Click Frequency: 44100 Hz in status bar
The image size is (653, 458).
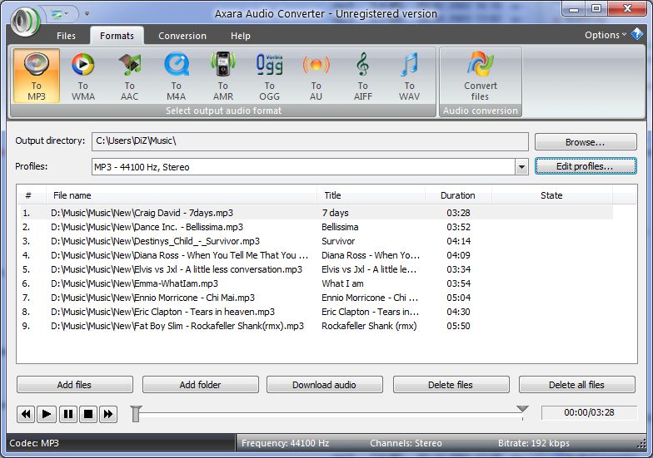coord(285,443)
